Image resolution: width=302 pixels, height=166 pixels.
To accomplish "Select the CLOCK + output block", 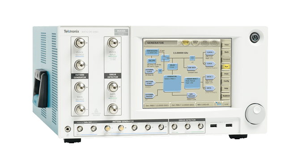I will pyautogui.click(x=210, y=52).
